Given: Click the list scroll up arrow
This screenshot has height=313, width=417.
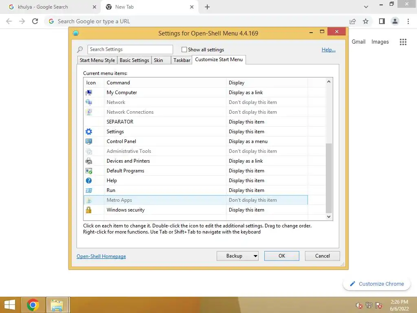Looking at the screenshot, I should click(329, 82).
